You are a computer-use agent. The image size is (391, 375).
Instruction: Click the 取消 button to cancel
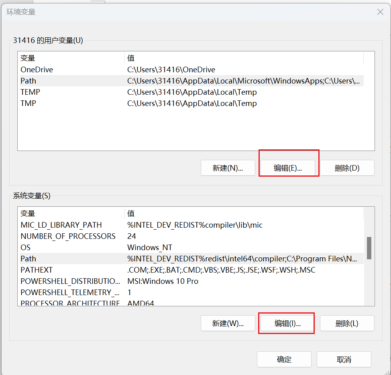click(344, 359)
